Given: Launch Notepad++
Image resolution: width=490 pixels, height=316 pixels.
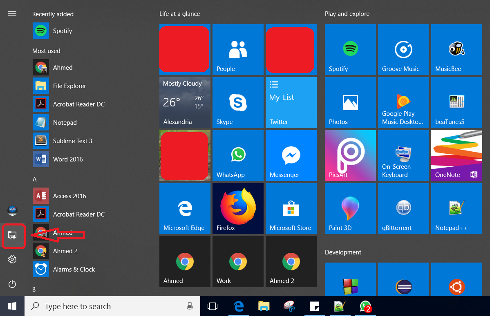Looking at the screenshot, I should [456, 208].
